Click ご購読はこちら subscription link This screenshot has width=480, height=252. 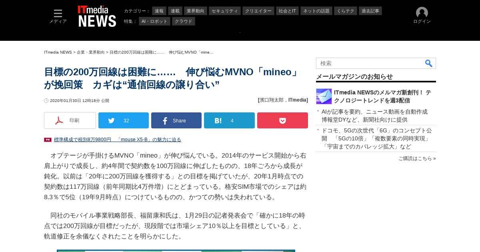point(417,158)
